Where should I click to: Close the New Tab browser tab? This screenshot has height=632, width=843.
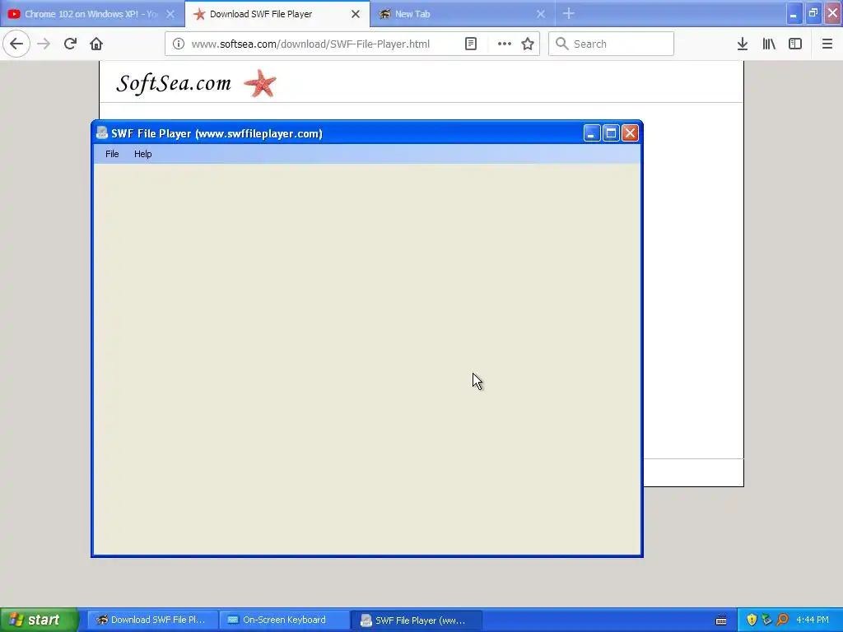click(x=541, y=14)
